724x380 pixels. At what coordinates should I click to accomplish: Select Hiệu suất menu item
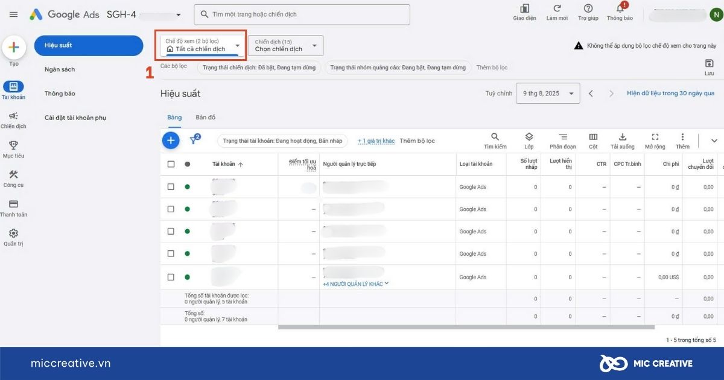pos(89,45)
